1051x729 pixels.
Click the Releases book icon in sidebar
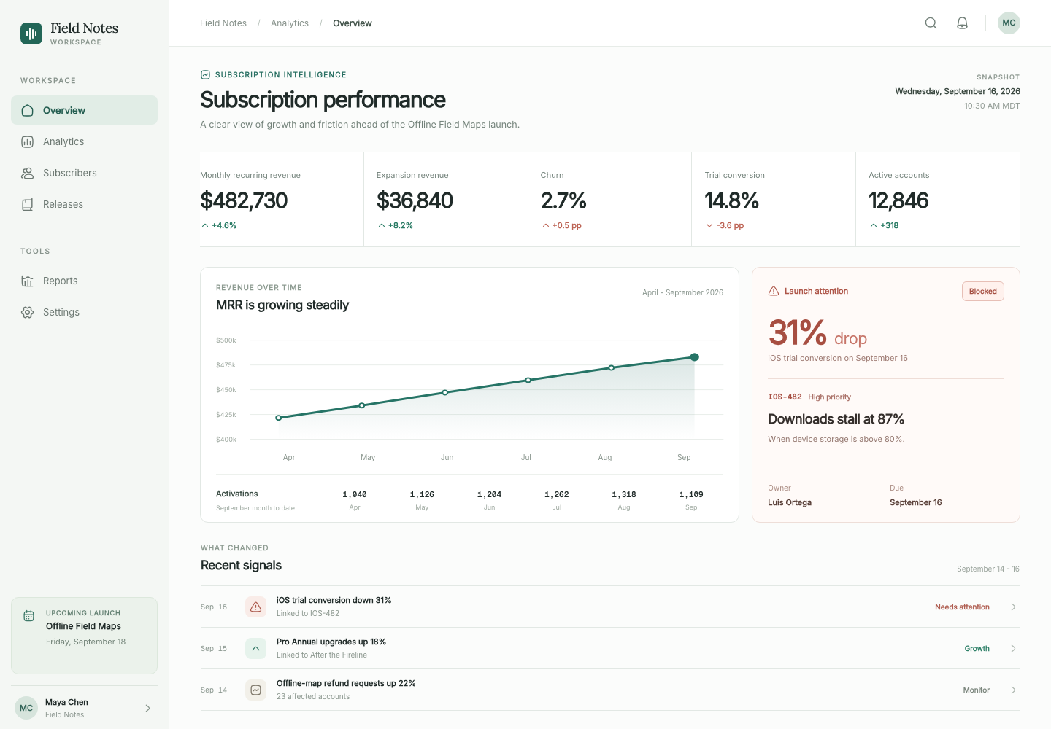[28, 205]
